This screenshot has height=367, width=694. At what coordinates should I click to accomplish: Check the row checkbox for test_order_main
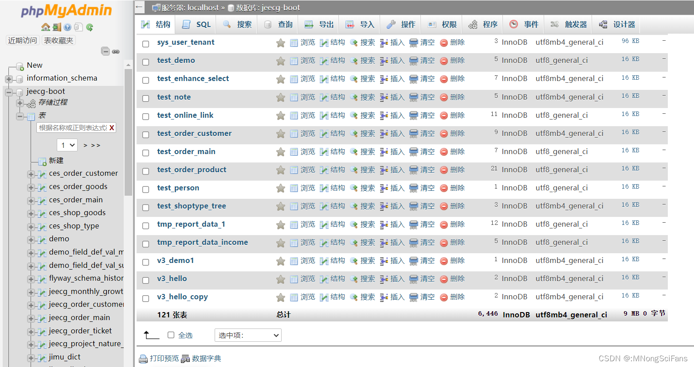[x=145, y=153]
